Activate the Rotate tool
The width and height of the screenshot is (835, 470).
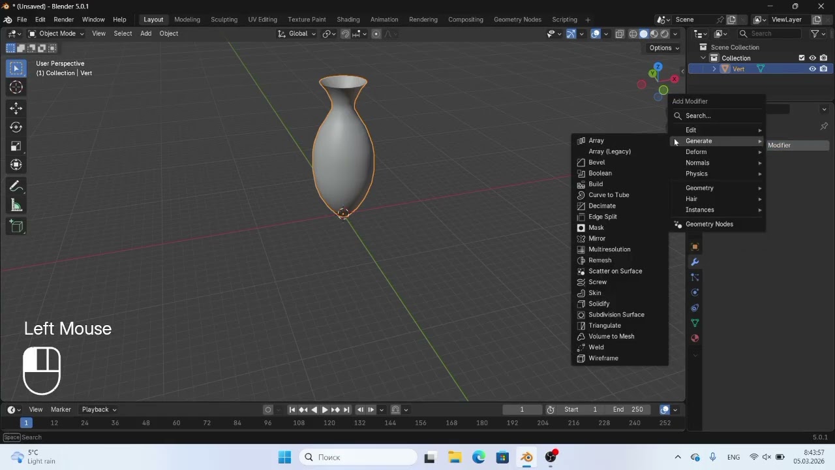[x=16, y=127]
